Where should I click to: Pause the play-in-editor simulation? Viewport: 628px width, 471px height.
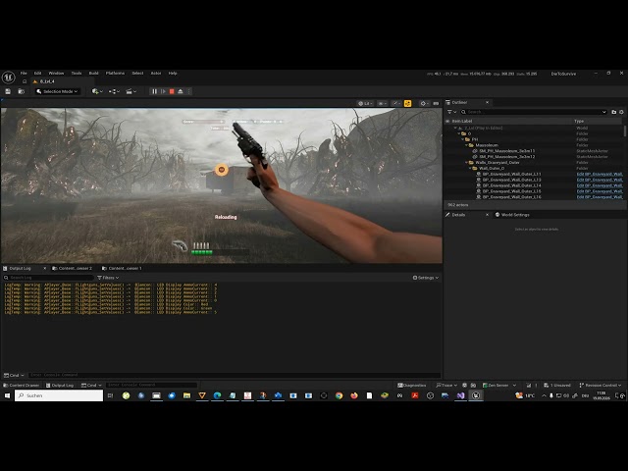(x=155, y=91)
